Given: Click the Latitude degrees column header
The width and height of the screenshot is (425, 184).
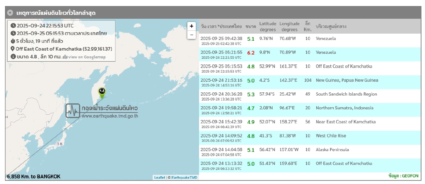Looking at the screenshot, I should [x=268, y=27].
